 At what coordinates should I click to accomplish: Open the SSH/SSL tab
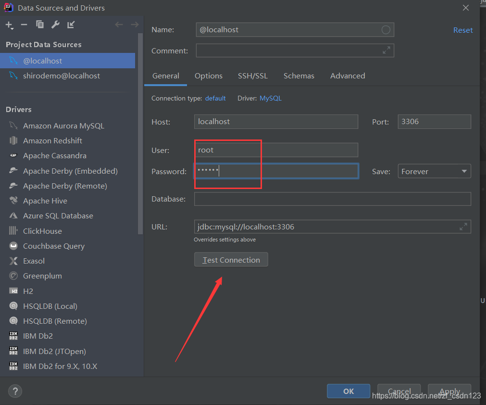252,76
